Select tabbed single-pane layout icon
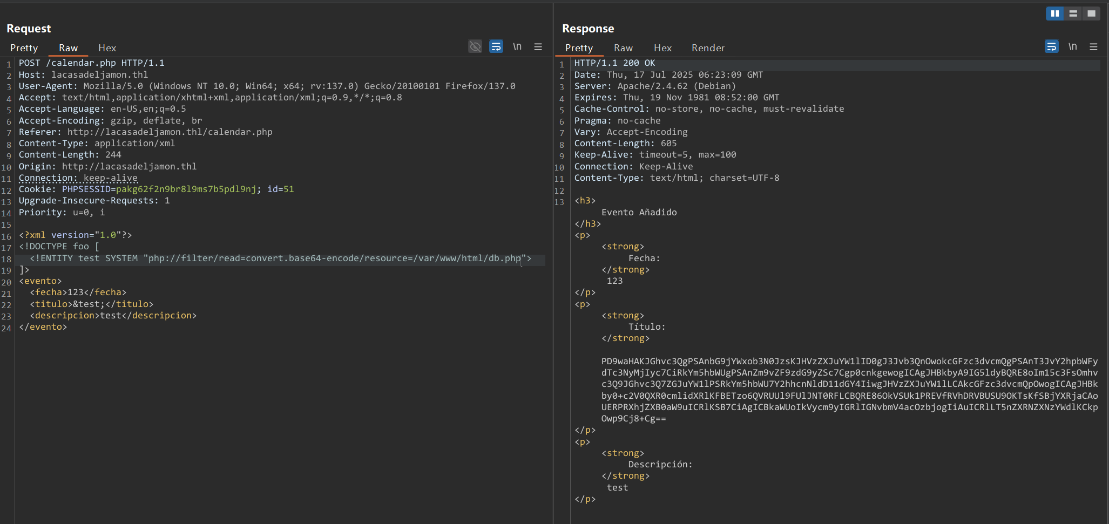This screenshot has height=524, width=1109. tap(1092, 13)
